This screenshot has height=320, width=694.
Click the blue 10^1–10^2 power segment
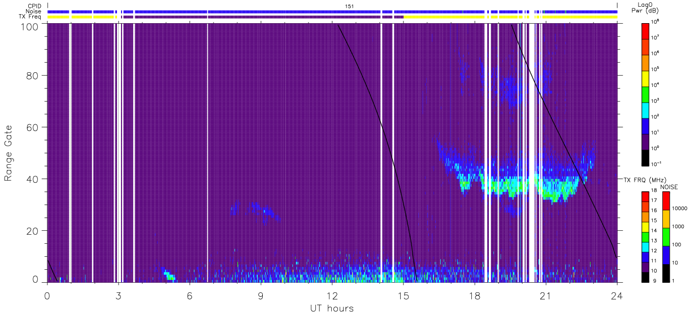[645, 126]
